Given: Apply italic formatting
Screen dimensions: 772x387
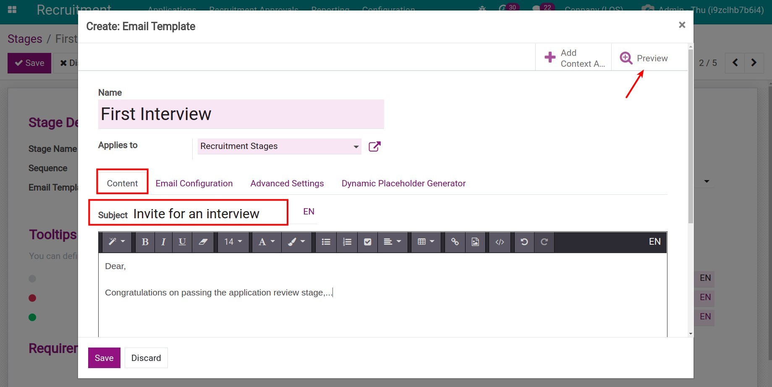Looking at the screenshot, I should 163,242.
